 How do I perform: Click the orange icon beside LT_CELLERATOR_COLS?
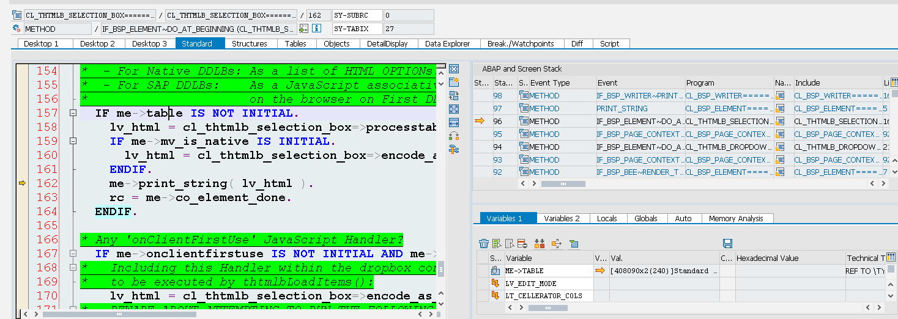coord(495,296)
